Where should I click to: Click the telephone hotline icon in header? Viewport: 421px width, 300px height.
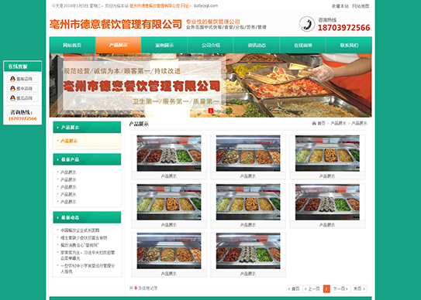pos(307,24)
